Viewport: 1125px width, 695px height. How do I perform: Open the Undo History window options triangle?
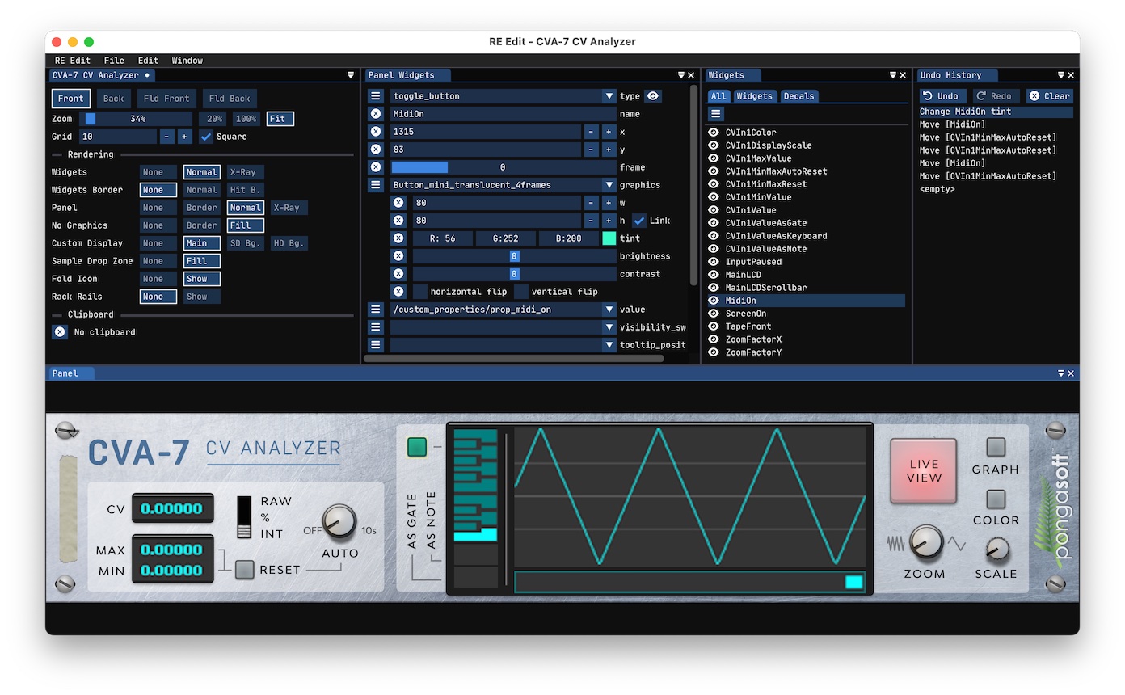tap(1061, 75)
